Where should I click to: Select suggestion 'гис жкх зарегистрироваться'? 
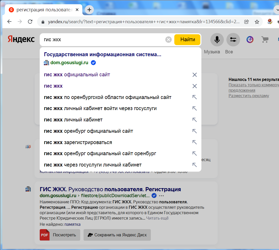pos(78,143)
